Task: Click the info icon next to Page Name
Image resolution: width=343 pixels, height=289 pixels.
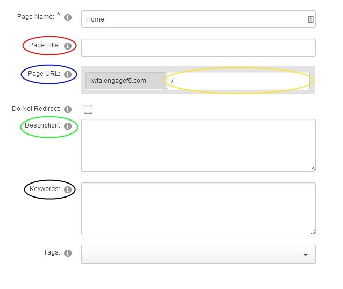Action: [68, 17]
